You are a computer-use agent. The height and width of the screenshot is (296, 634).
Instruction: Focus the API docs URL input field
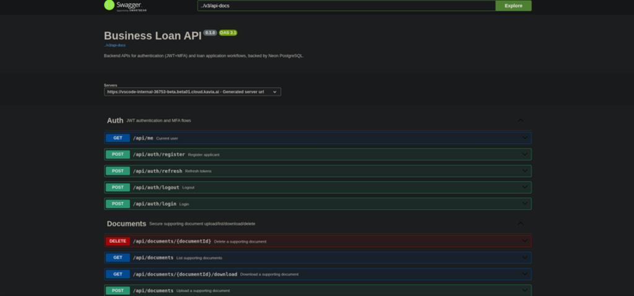tap(347, 6)
